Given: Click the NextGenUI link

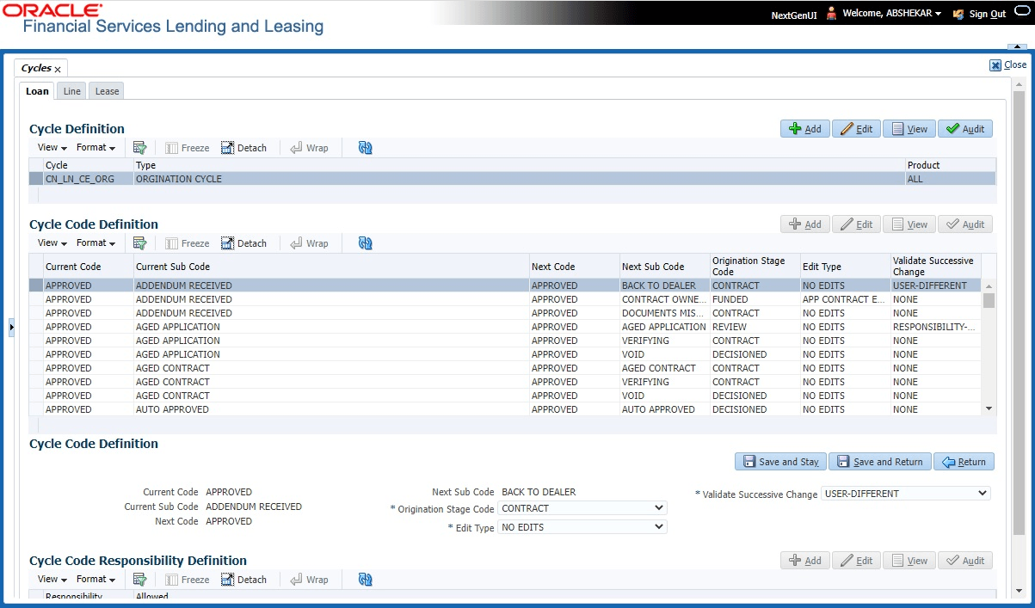Looking at the screenshot, I should [794, 15].
